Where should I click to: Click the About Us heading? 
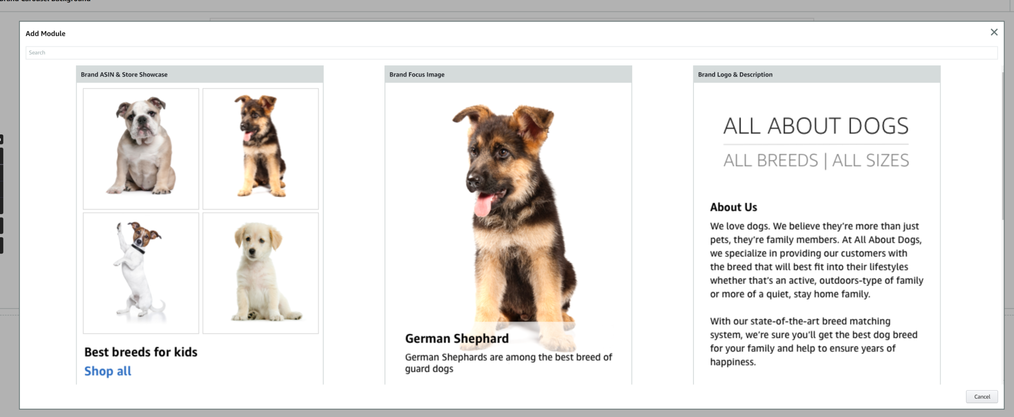[734, 207]
